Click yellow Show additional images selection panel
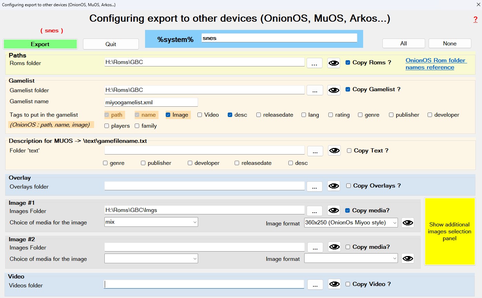 click(450, 231)
